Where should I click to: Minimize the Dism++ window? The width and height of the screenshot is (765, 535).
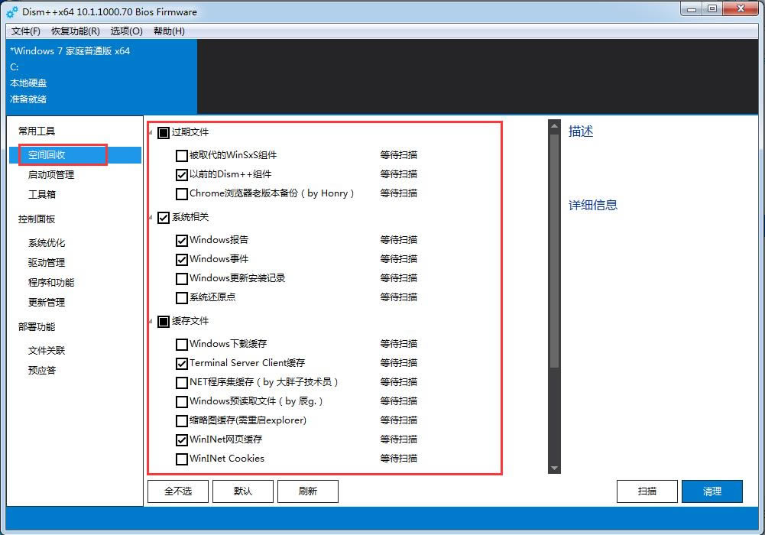(692, 9)
